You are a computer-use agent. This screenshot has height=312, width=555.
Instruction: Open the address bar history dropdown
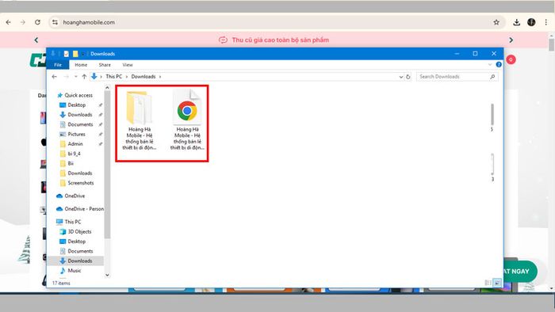click(x=401, y=77)
